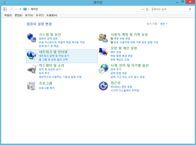Image resolution: width=196 pixels, height=145 pixels.
Task: Click the shield icon beside 계정 유형 변경
Action: [112, 38]
